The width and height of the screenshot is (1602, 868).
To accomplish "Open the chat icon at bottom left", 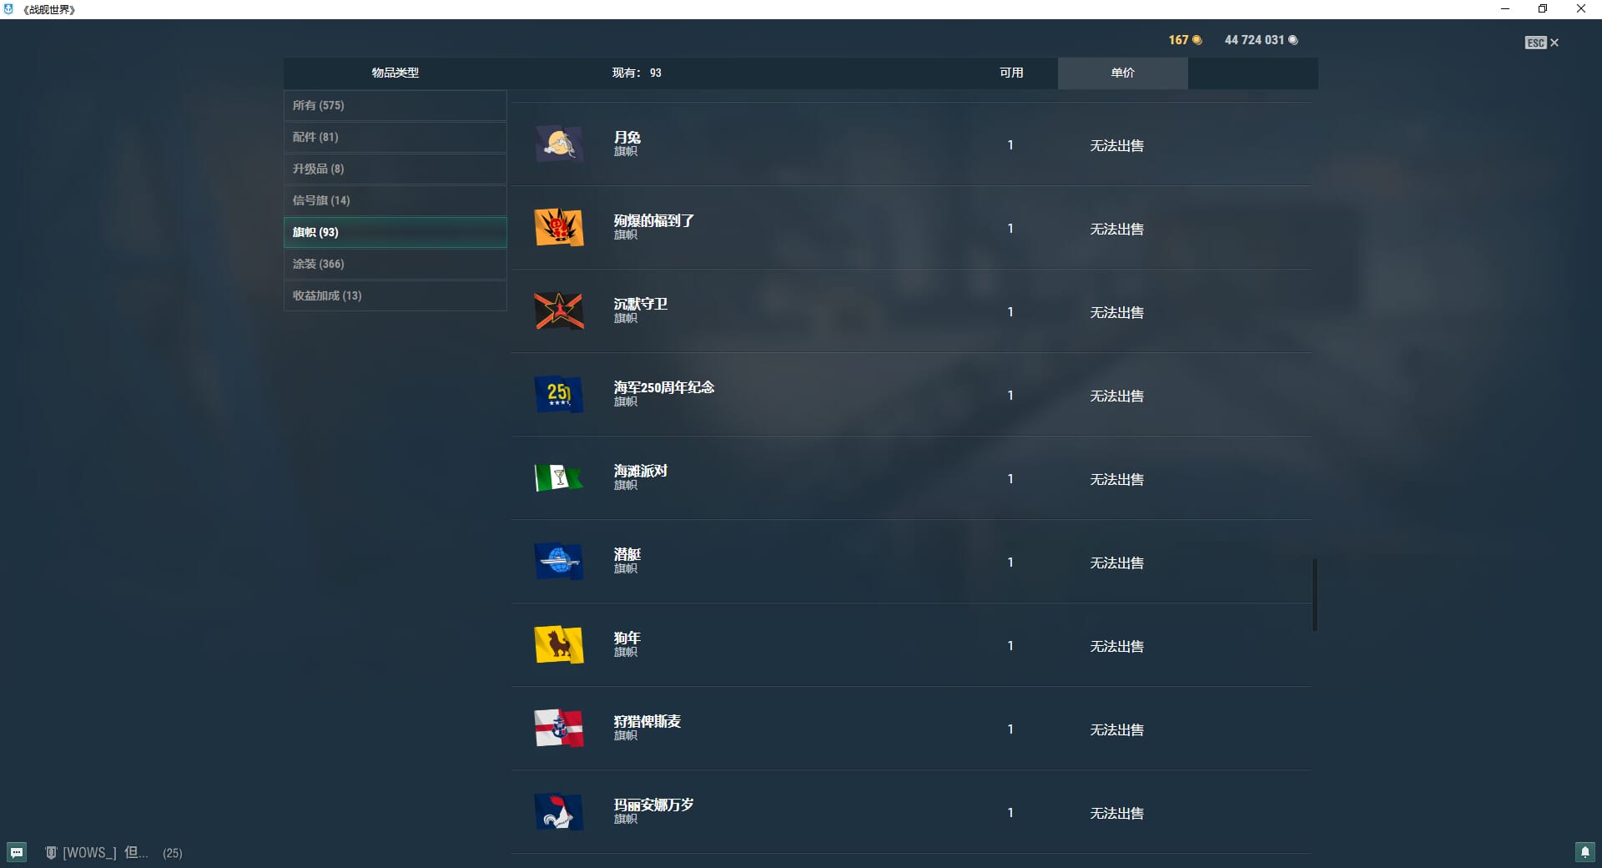I will point(17,852).
